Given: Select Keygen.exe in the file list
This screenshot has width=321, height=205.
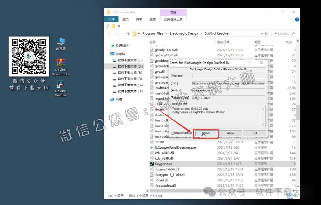Looking at the screenshot, I should (166, 164).
